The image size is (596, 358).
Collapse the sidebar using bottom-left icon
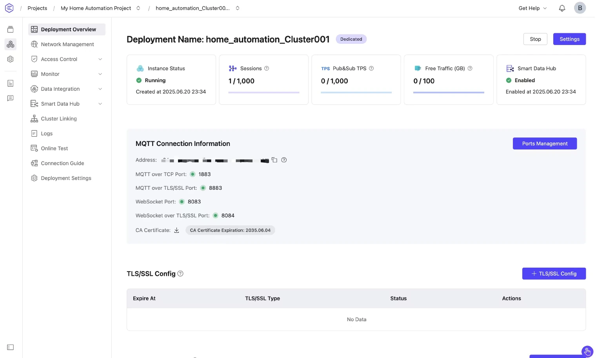(11, 347)
